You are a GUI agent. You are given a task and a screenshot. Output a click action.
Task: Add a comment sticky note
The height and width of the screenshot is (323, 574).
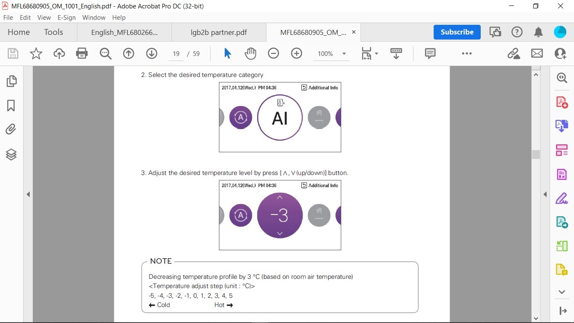click(430, 53)
